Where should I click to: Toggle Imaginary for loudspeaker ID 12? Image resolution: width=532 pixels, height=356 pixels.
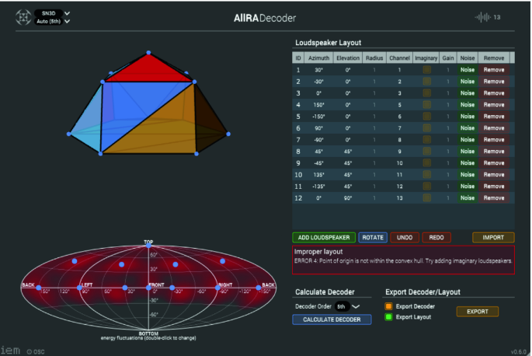426,197
